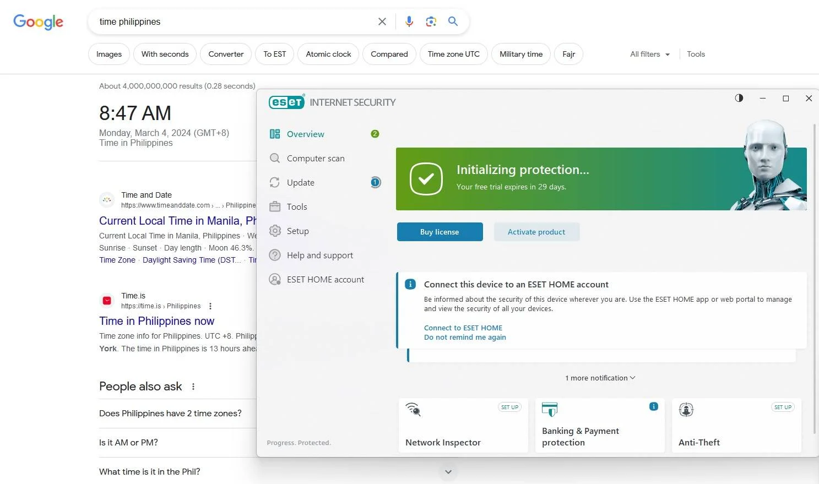Select the Converter chip
Viewport: 819px width, 484px height.
pos(226,54)
